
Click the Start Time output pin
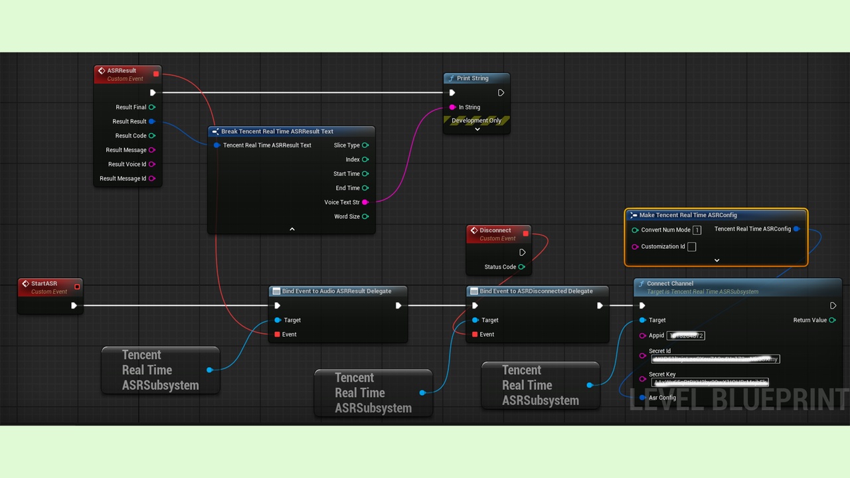(365, 174)
